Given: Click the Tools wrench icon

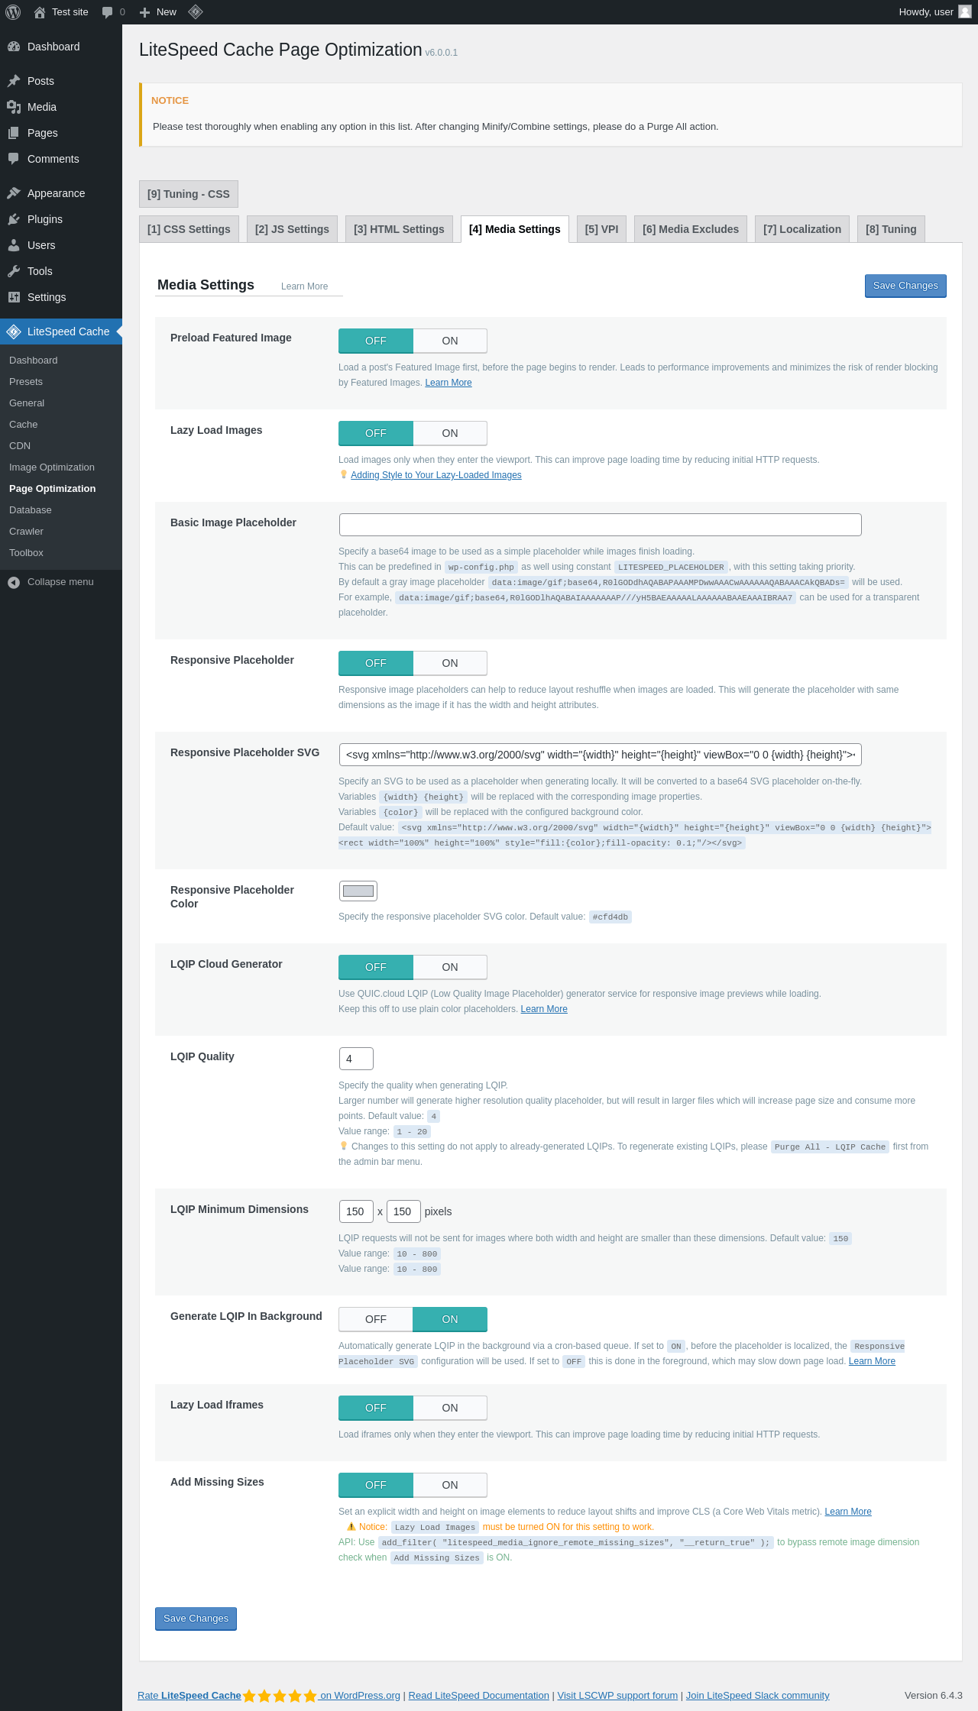Looking at the screenshot, I should pos(14,271).
